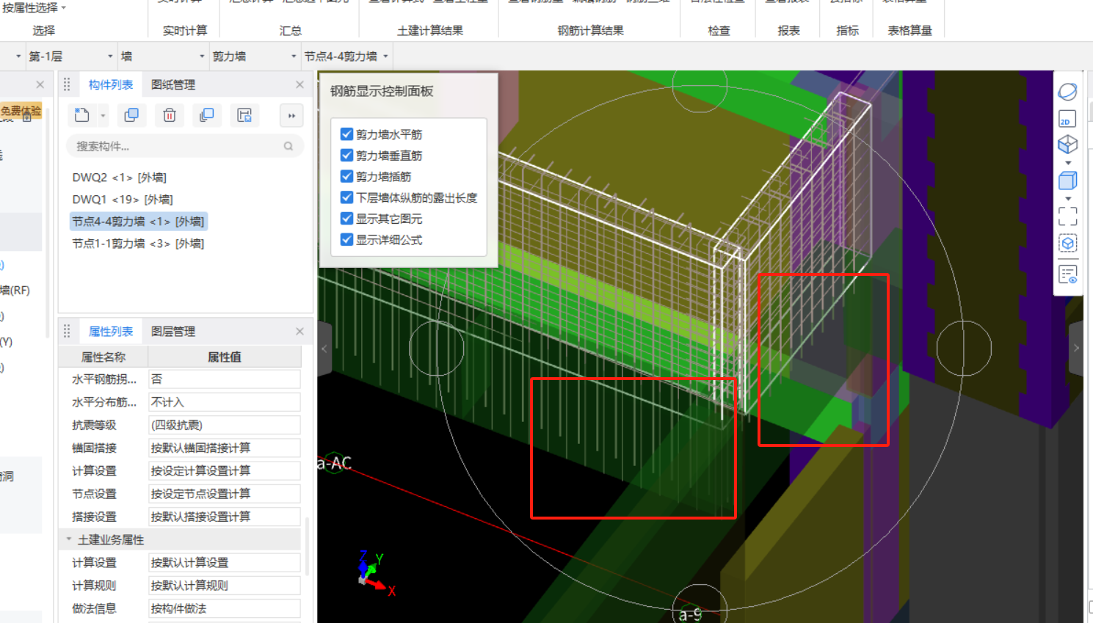Image resolution: width=1093 pixels, height=623 pixels.
Task: Open the 墙 component type dropdown
Action: point(162,56)
